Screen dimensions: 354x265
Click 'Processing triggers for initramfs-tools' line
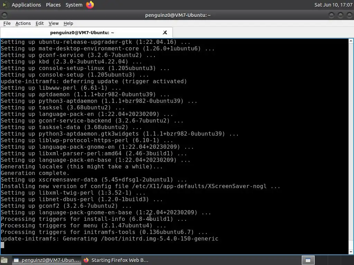point(104,232)
